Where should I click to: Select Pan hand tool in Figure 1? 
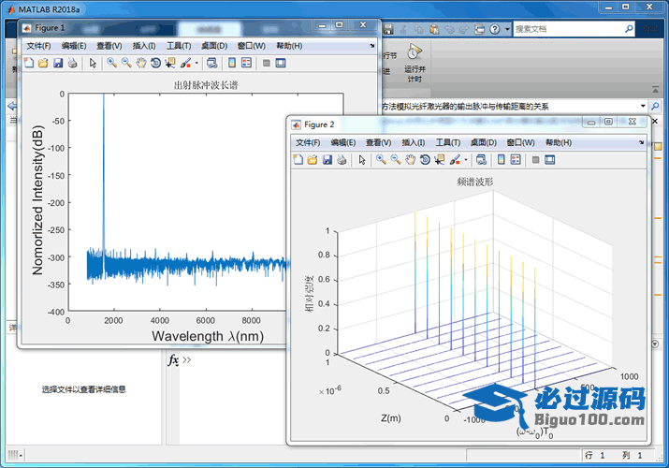141,63
